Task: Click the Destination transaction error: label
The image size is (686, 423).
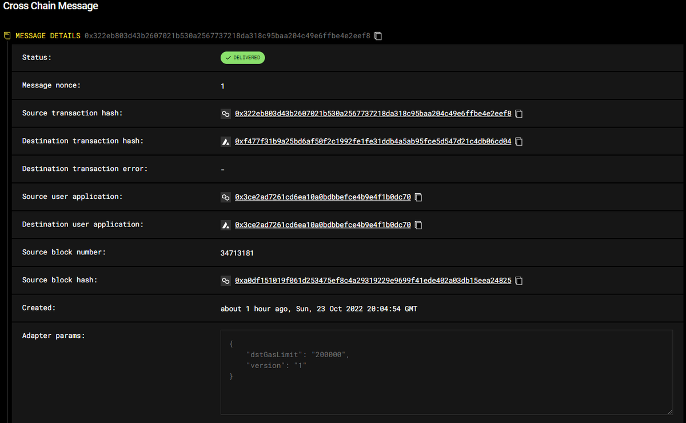Action: [85, 169]
